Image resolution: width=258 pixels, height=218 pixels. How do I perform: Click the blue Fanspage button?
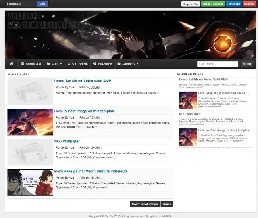234,4
